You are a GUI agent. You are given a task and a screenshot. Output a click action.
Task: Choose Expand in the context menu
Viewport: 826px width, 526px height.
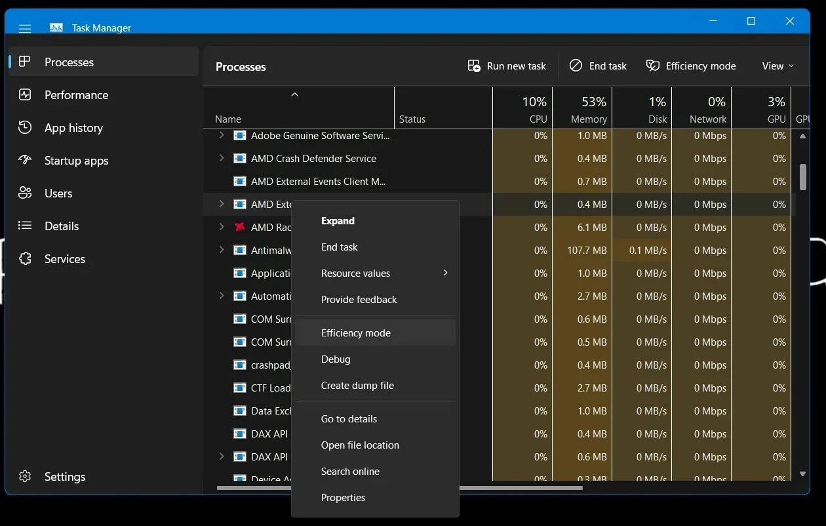[x=375, y=221]
